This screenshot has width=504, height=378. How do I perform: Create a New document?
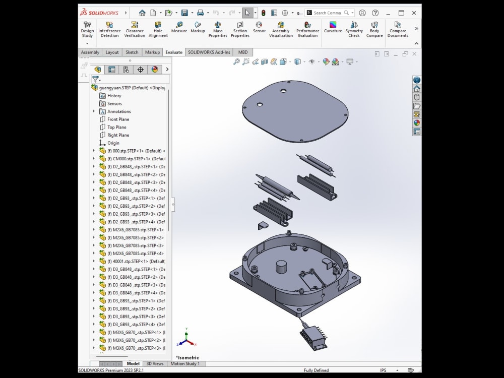click(x=153, y=13)
